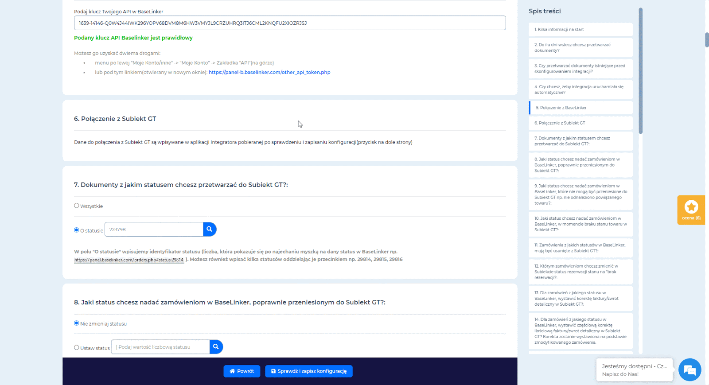This screenshot has width=709, height=385.
Task: Open the ocena star rating widget
Action: [x=691, y=210]
